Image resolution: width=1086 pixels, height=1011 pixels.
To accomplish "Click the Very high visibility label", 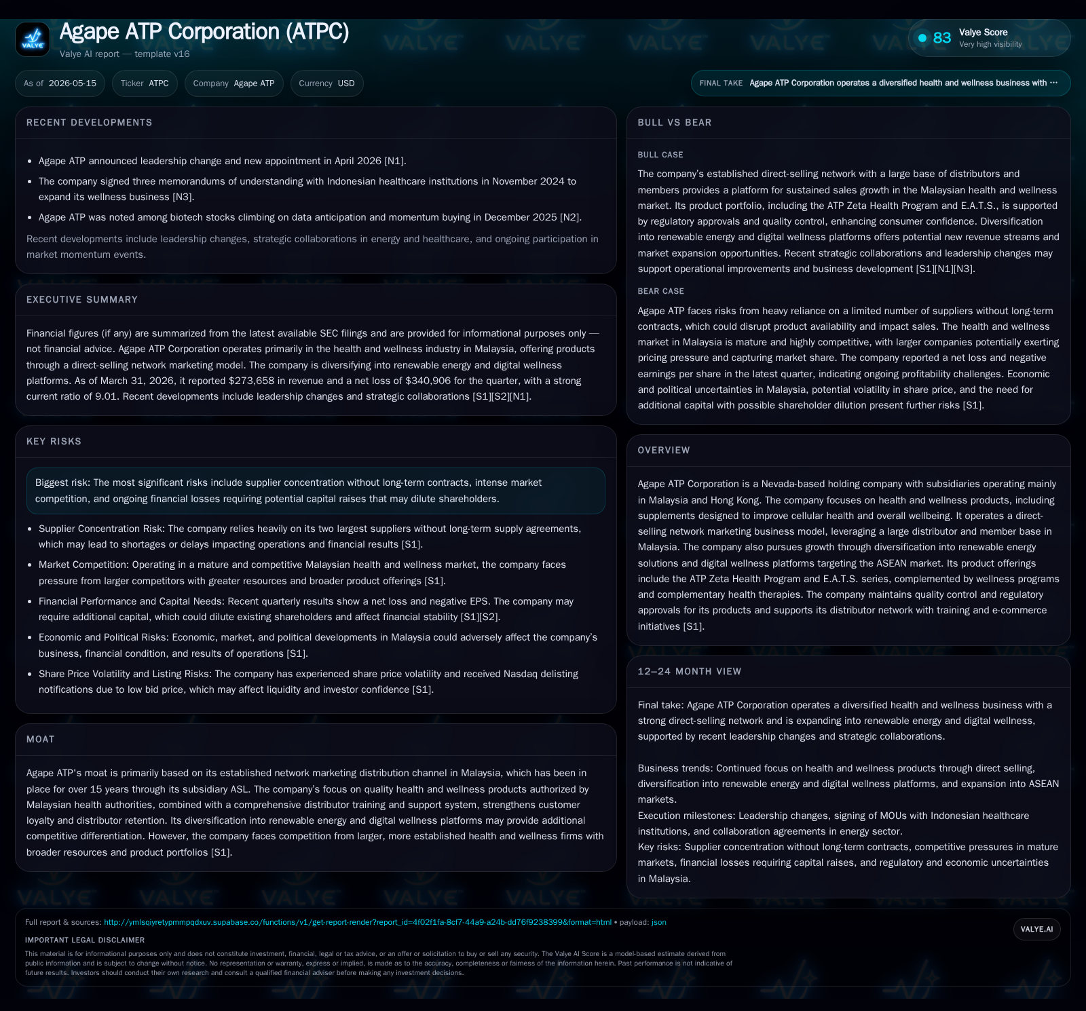I will tap(990, 45).
